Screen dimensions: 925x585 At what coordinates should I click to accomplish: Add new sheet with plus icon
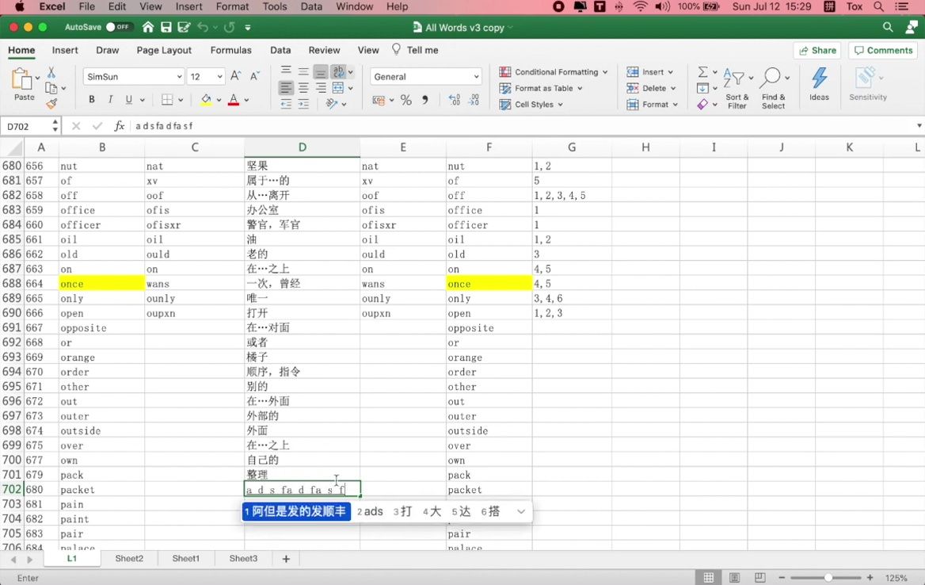tap(286, 558)
